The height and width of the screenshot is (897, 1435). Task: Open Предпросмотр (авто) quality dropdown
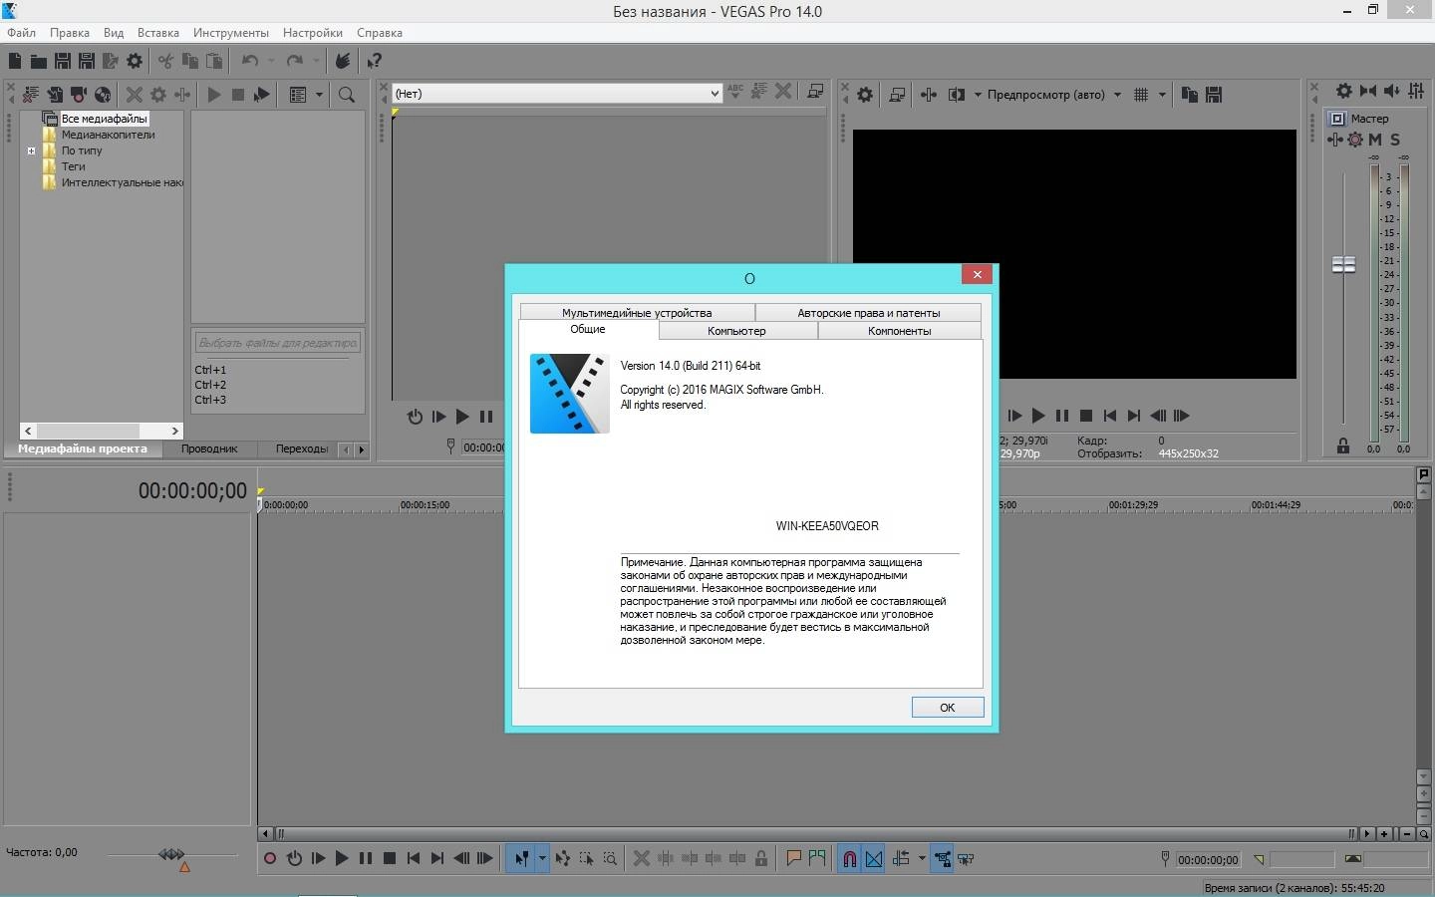[1117, 95]
